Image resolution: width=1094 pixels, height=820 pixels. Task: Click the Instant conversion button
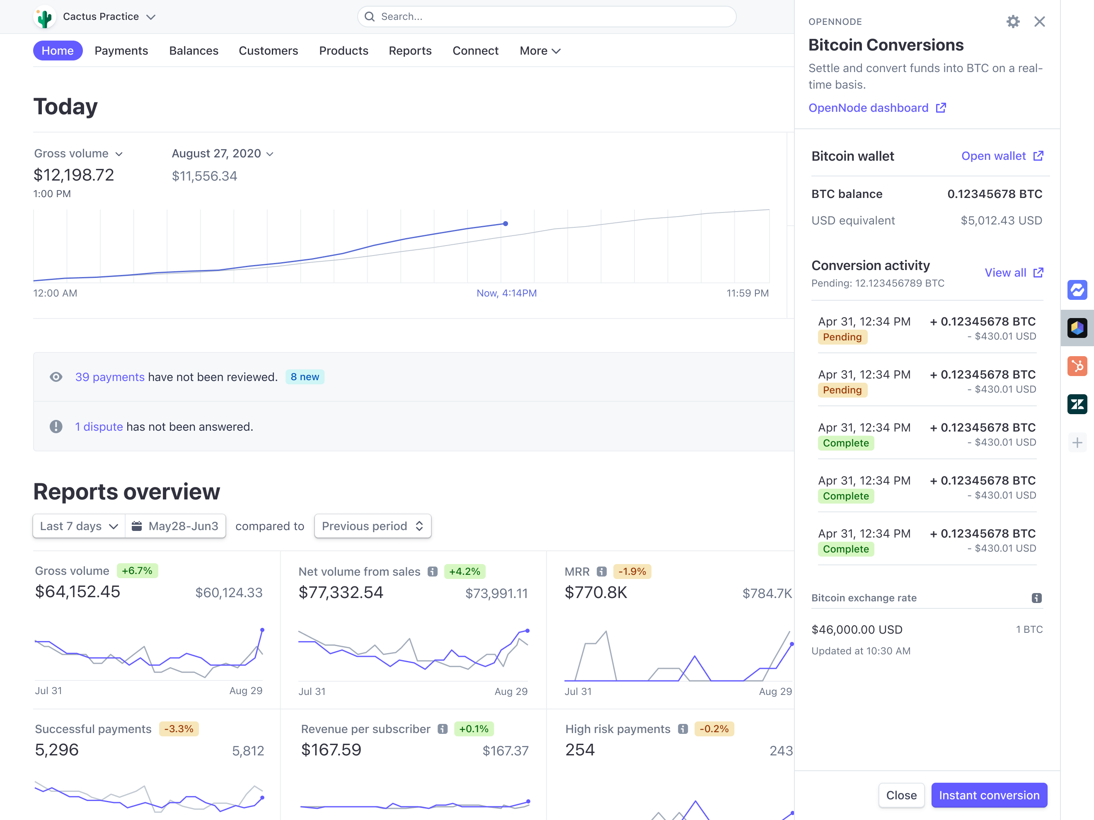[989, 795]
